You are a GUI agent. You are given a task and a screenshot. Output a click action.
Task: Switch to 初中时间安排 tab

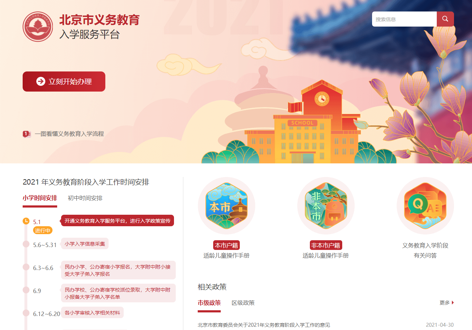85,198
